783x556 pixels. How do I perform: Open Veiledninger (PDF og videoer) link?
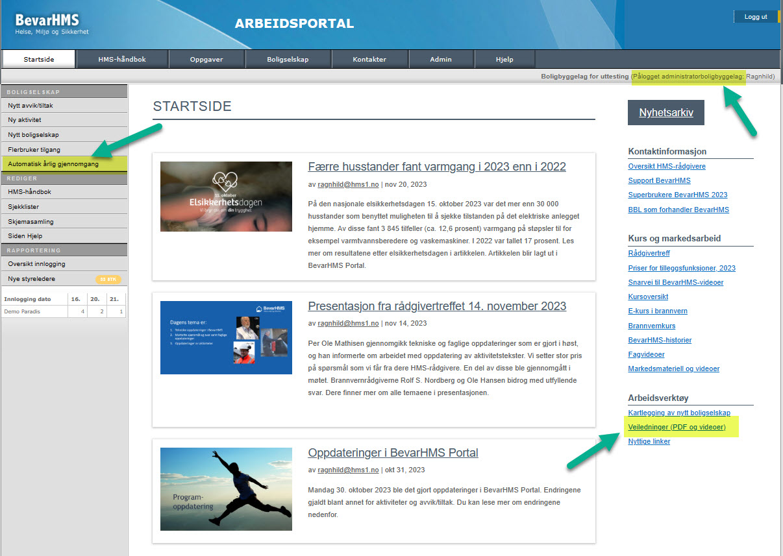(x=677, y=428)
